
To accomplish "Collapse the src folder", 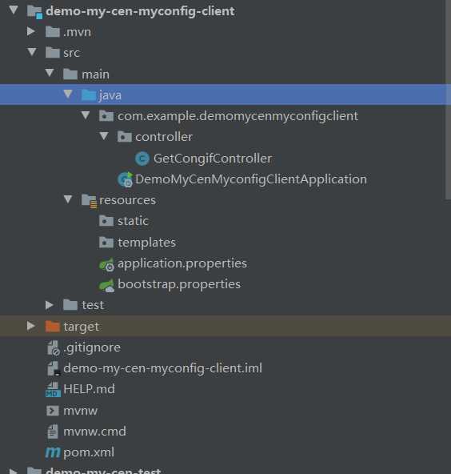I will point(32,52).
